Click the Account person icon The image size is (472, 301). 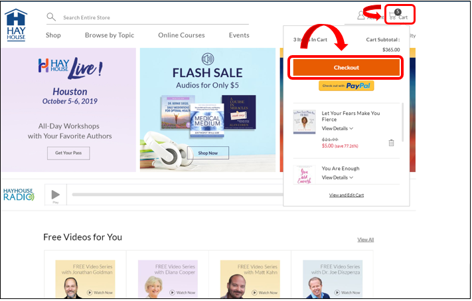361,15
